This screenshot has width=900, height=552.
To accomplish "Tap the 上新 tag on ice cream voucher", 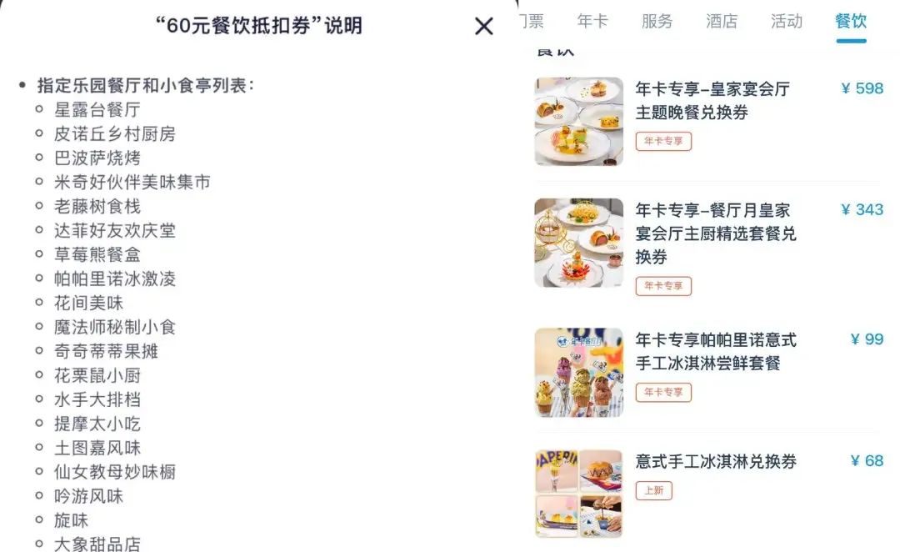I will click(654, 490).
